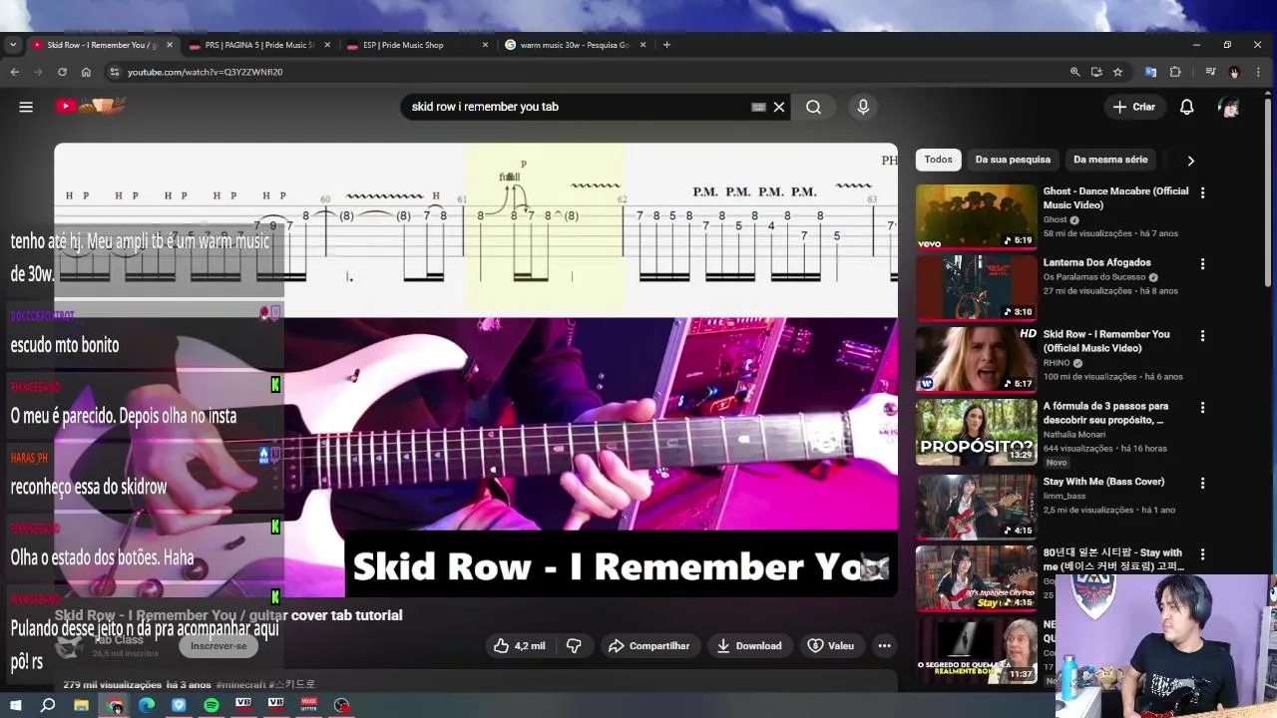1277x718 pixels.
Task: Open Windows taskbar search
Action: coord(48,705)
